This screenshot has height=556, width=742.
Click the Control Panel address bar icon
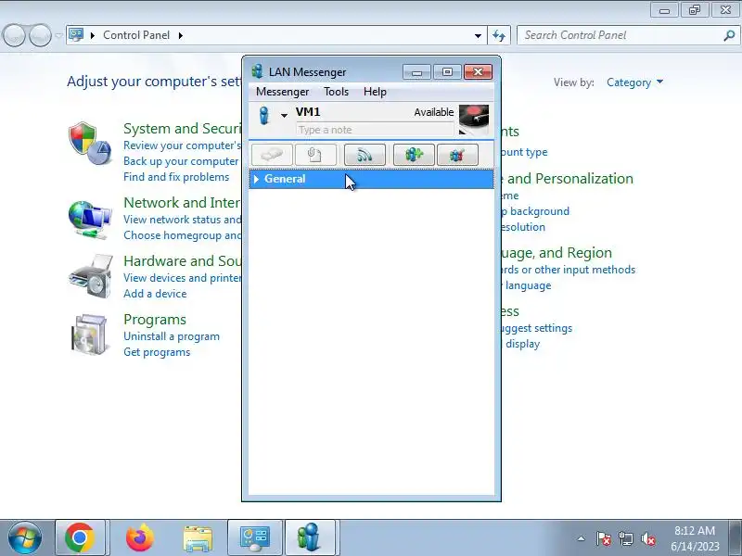click(76, 35)
